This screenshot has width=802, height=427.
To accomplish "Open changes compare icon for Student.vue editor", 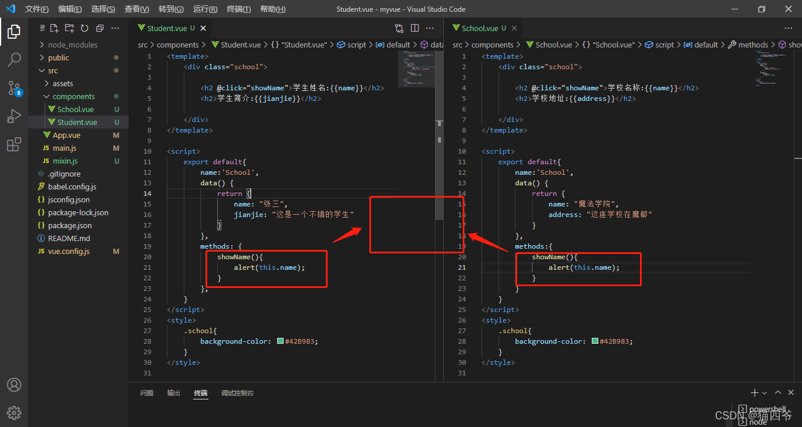I will point(399,28).
